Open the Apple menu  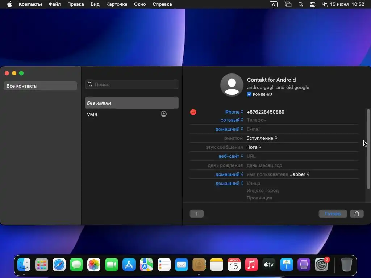point(9,4)
